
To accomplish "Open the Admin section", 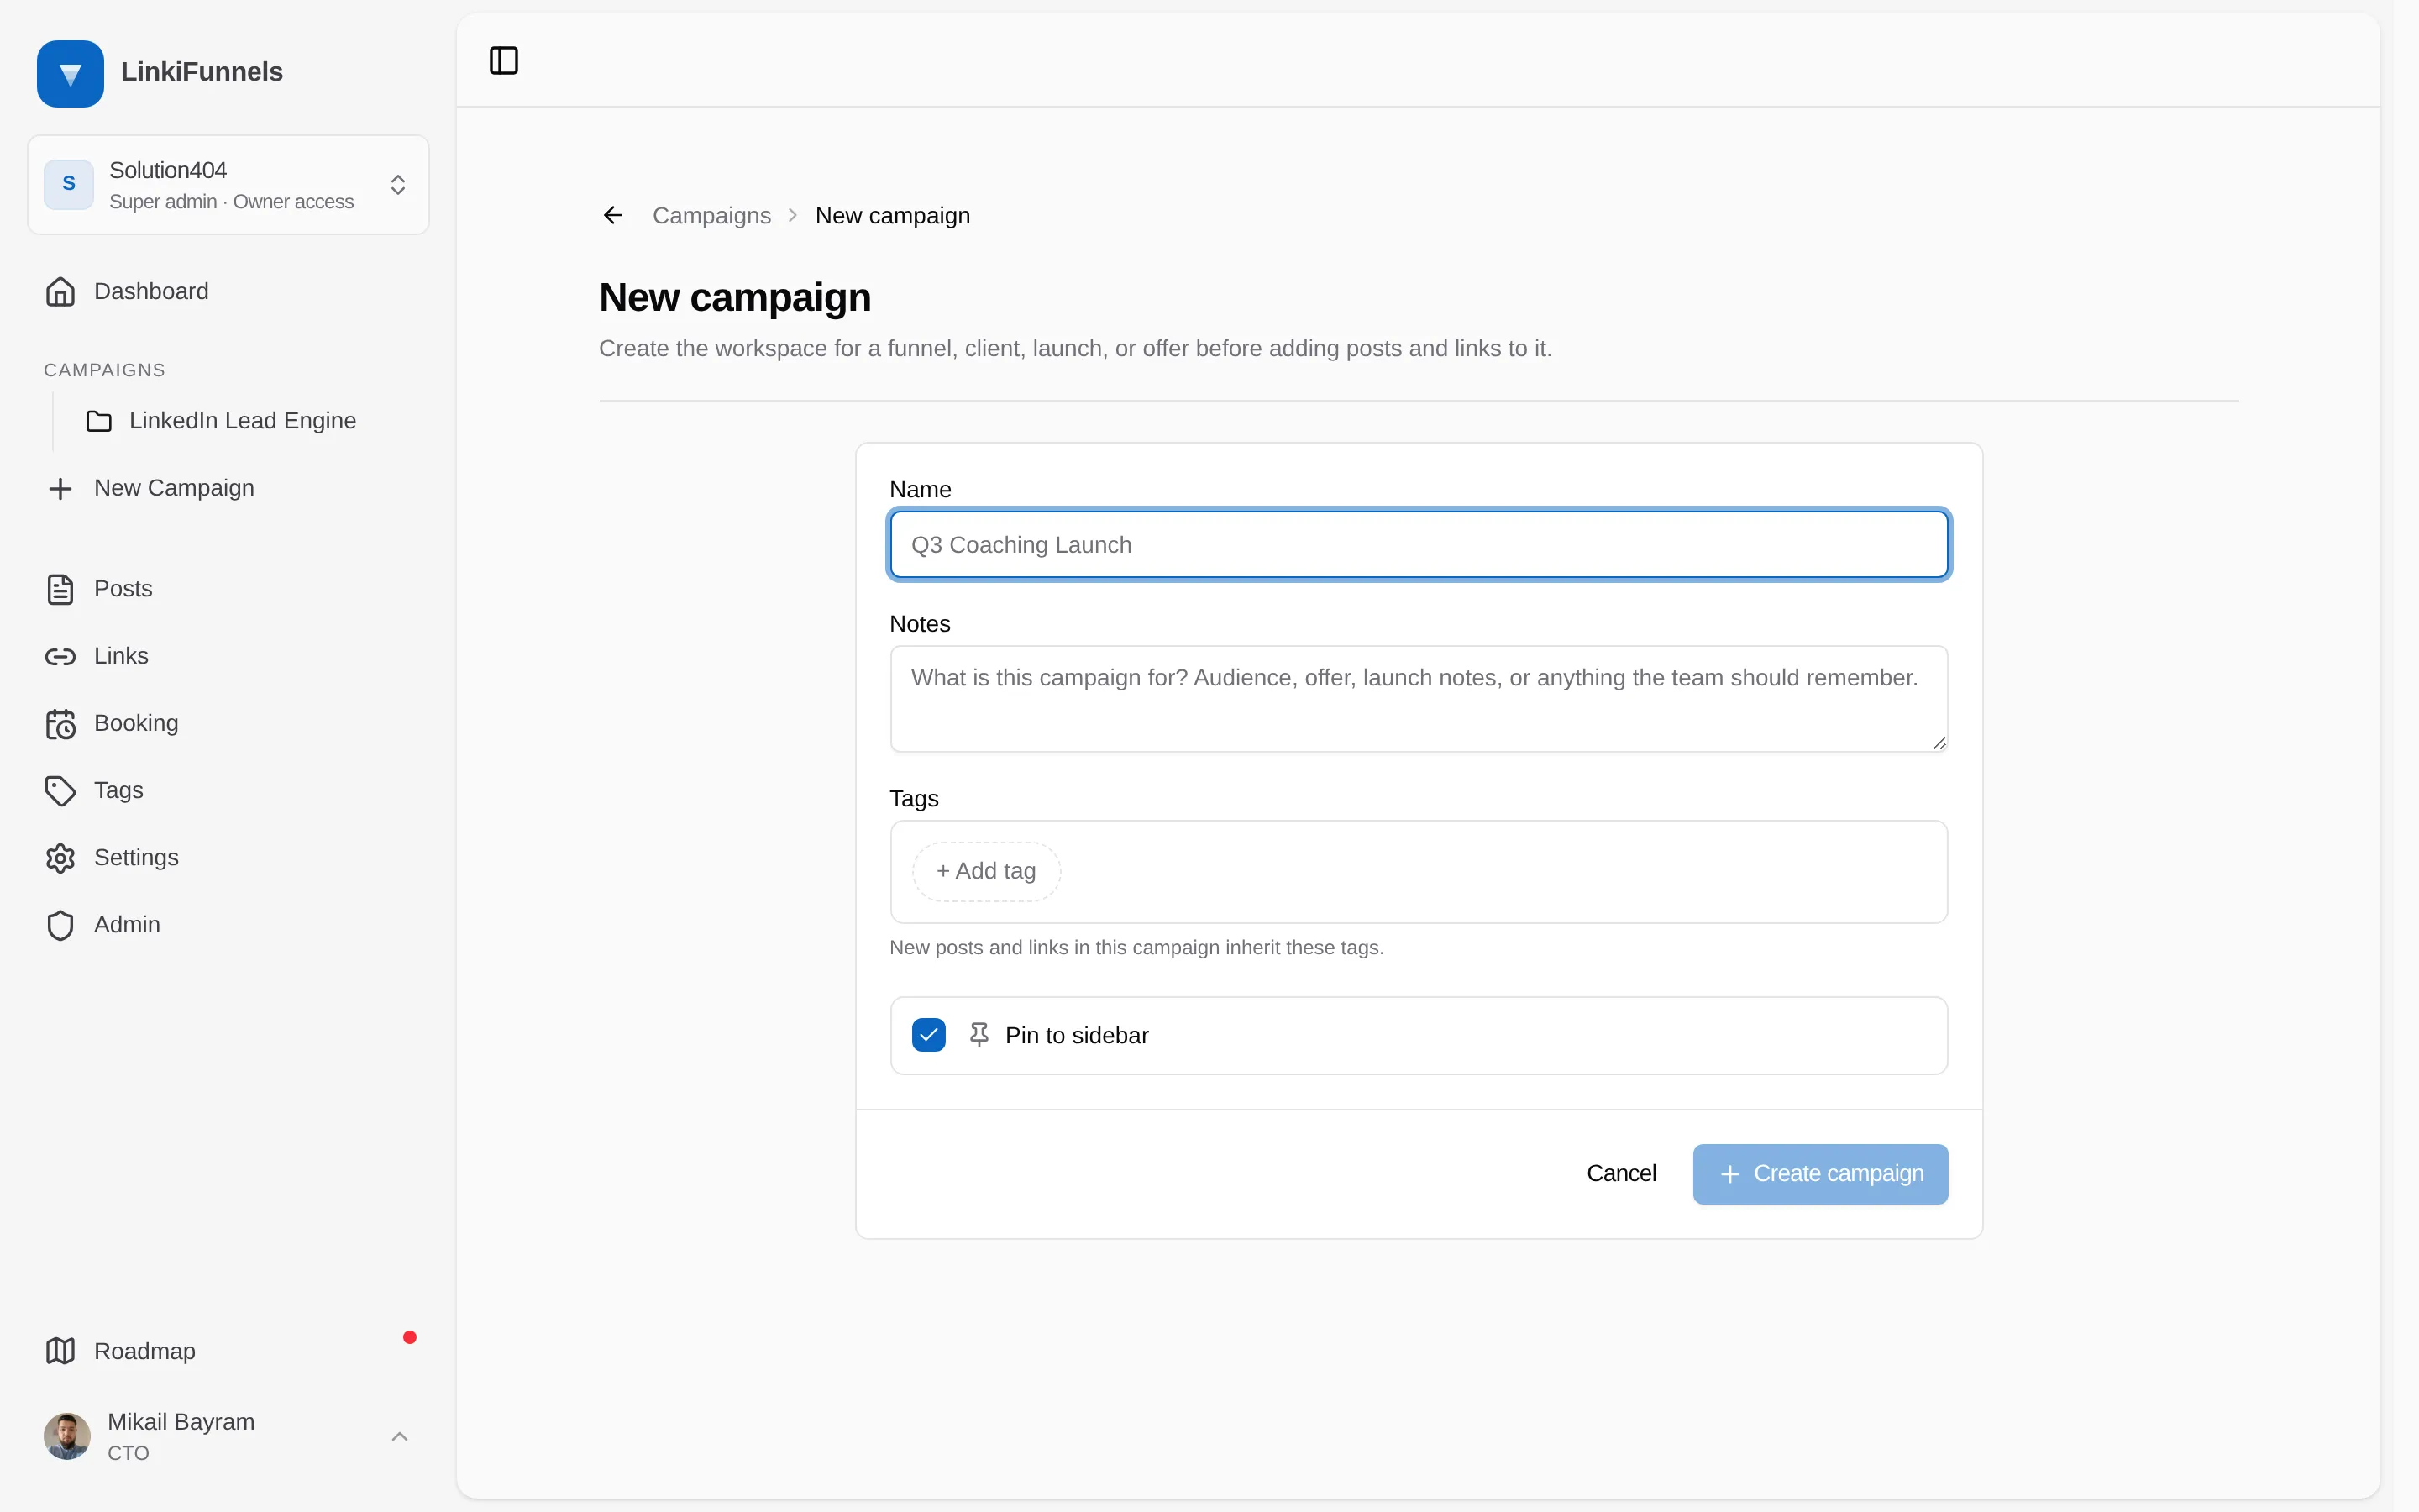I will coord(228,925).
